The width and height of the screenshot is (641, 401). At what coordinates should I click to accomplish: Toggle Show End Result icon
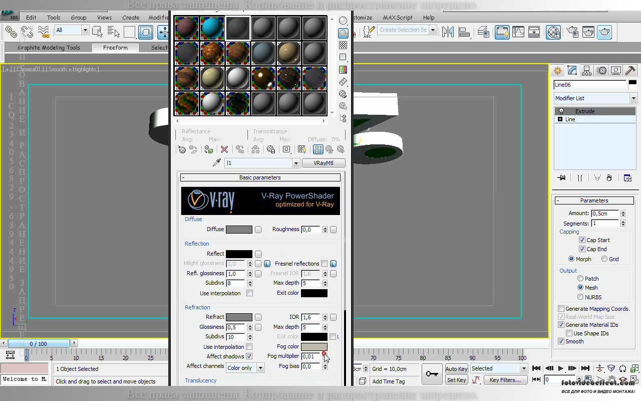tap(318, 149)
